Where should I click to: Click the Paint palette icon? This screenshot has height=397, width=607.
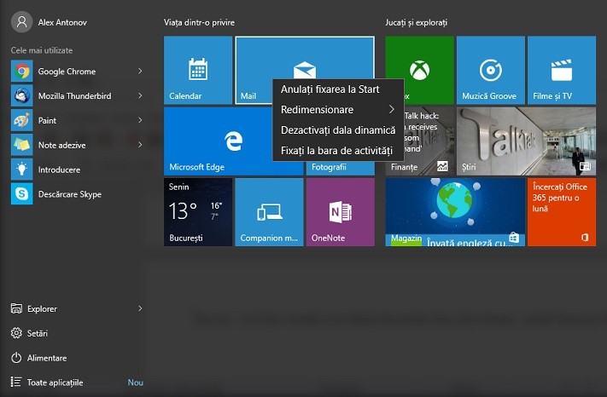pyautogui.click(x=21, y=120)
